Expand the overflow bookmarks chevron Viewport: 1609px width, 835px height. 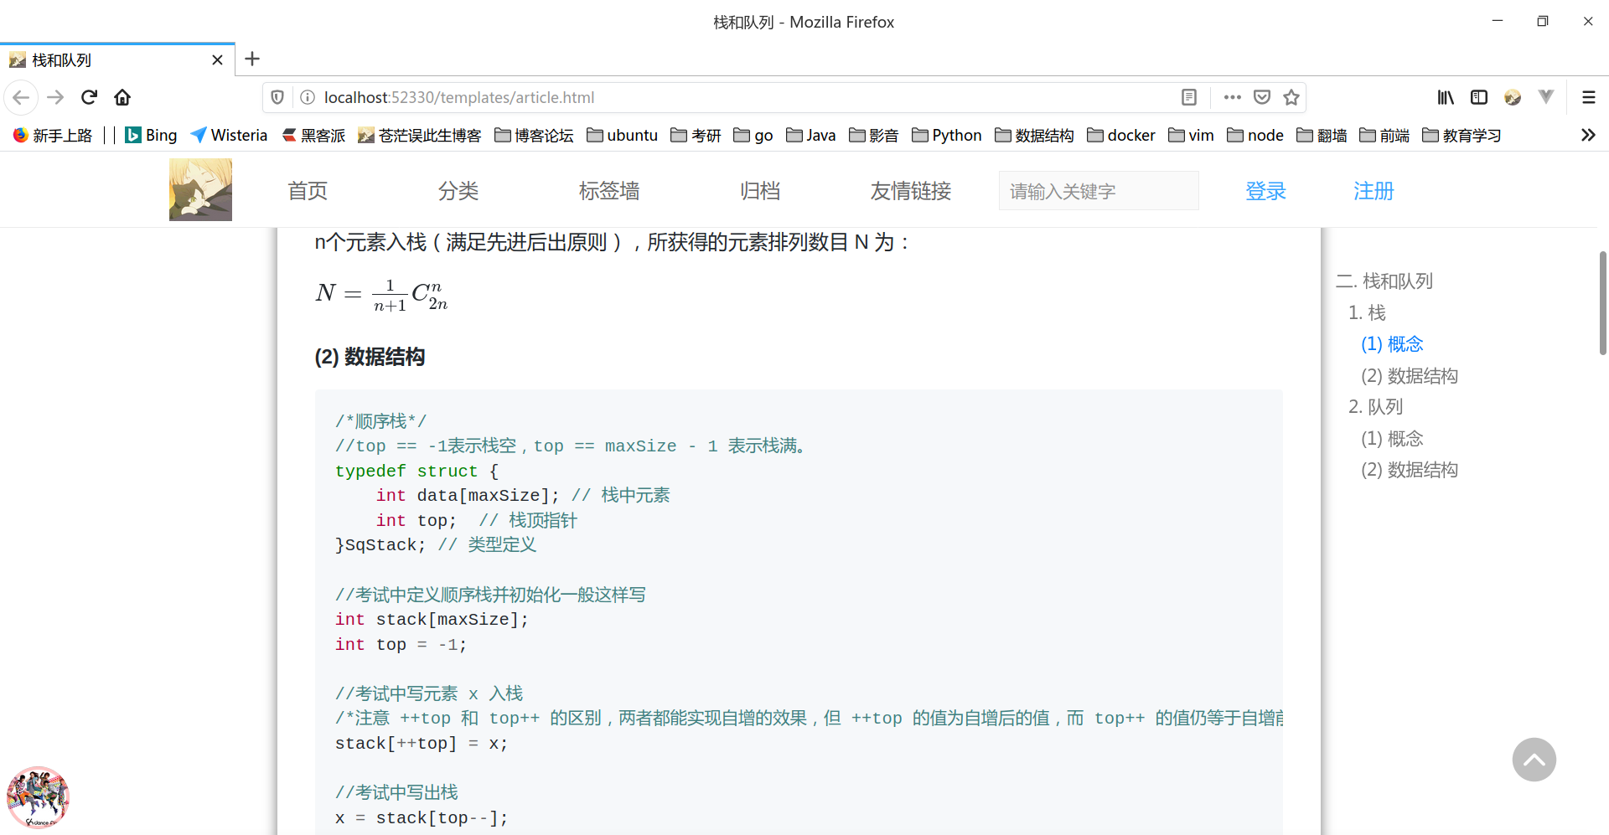point(1586,135)
